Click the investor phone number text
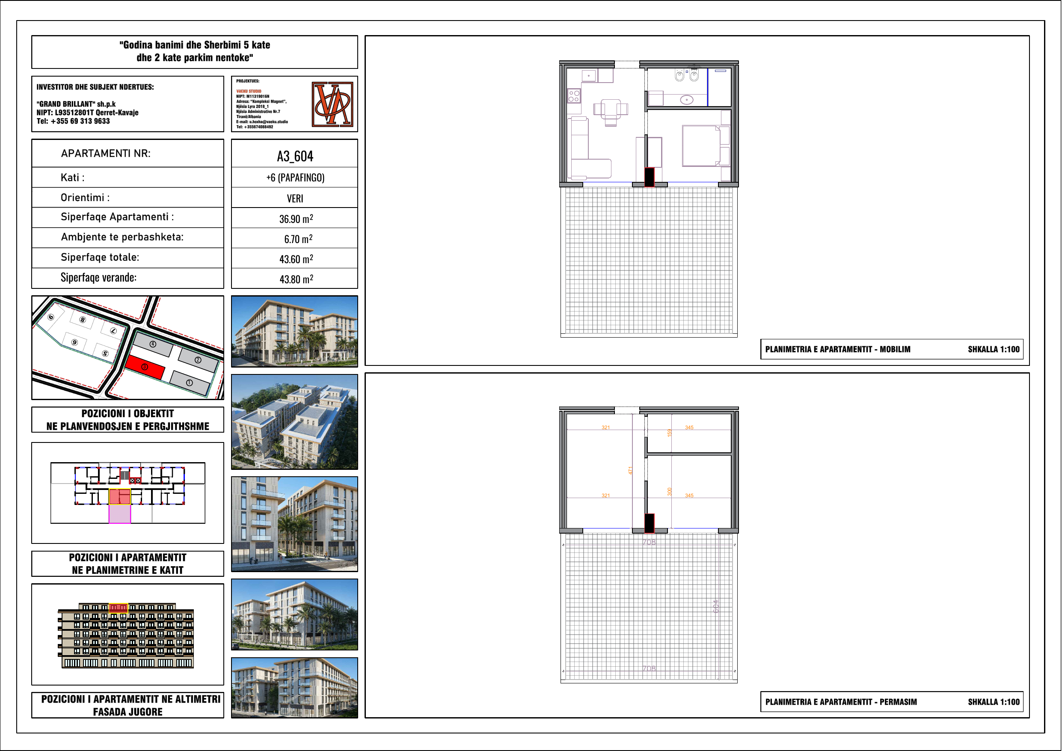 [73, 121]
